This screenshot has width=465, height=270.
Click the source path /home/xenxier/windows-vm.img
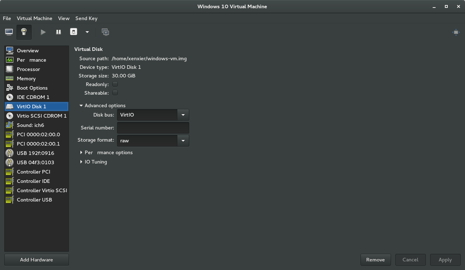pyautogui.click(x=149, y=58)
